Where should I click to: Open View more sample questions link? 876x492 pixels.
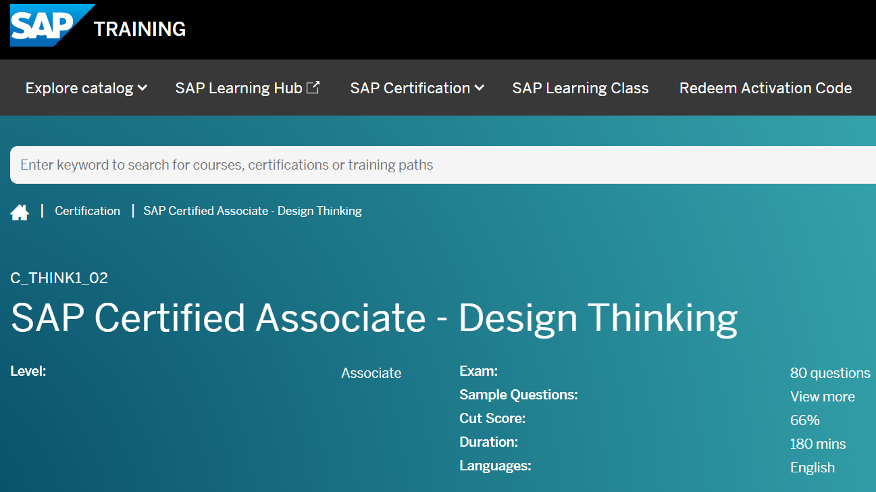[823, 397]
